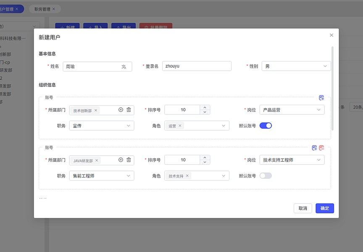The image size is (363, 252).
Task: Open the 职务 dropdown showing 售前工程师
Action: tap(101, 176)
